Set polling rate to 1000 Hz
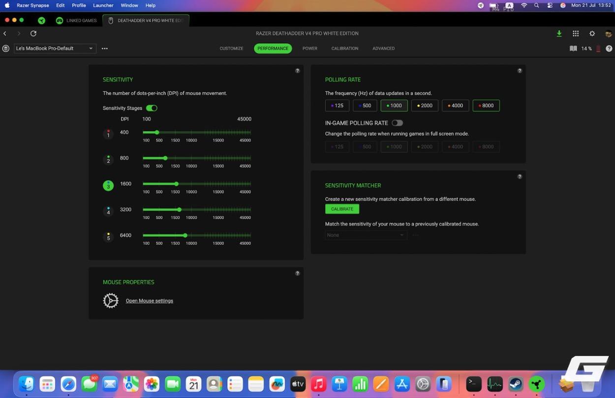Screen dimensions: 615x398 (x=394, y=106)
